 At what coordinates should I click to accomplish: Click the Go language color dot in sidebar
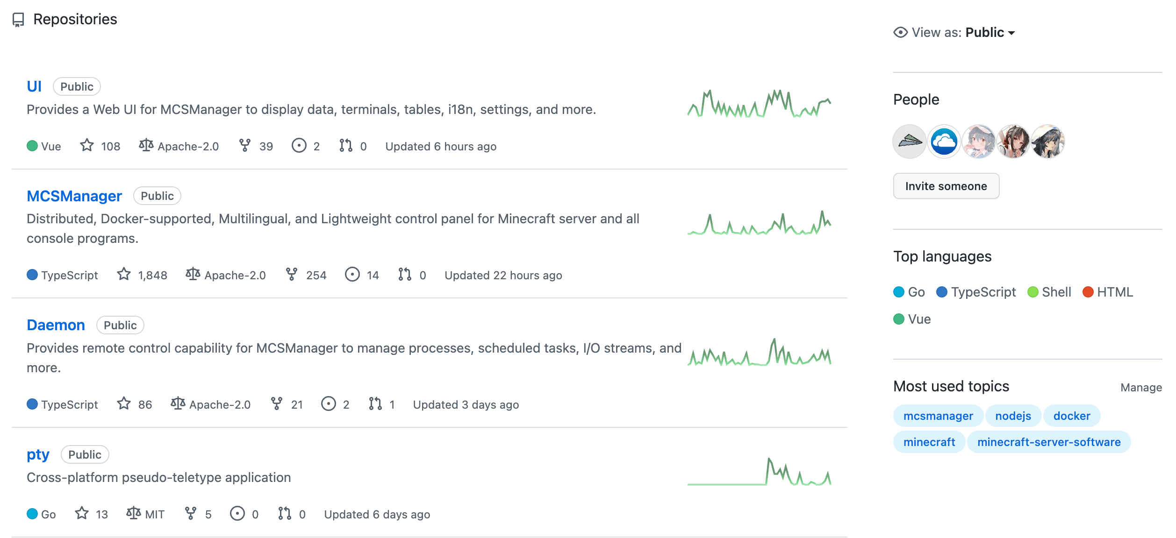point(899,292)
